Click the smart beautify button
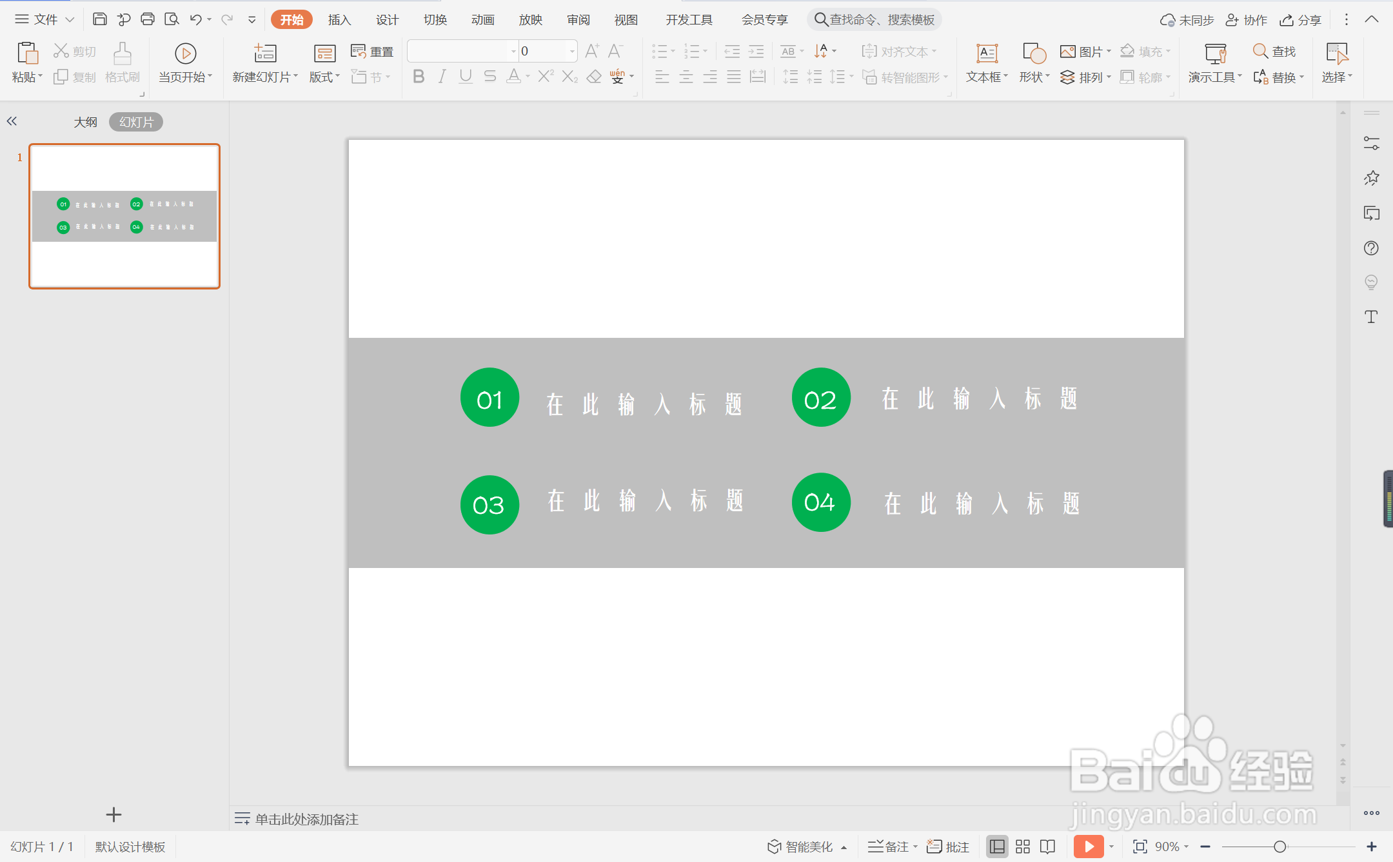 tap(807, 847)
